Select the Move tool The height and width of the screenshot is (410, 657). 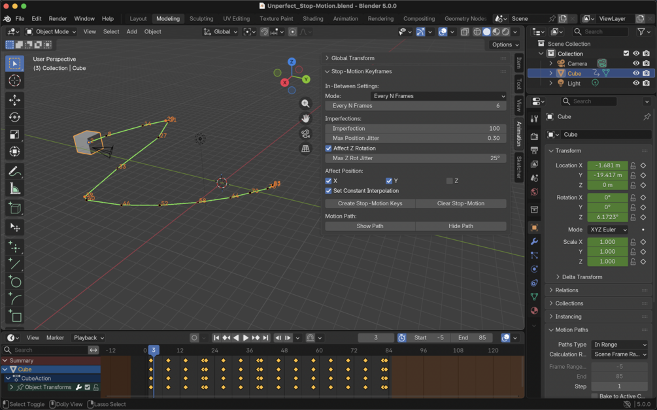pos(14,100)
